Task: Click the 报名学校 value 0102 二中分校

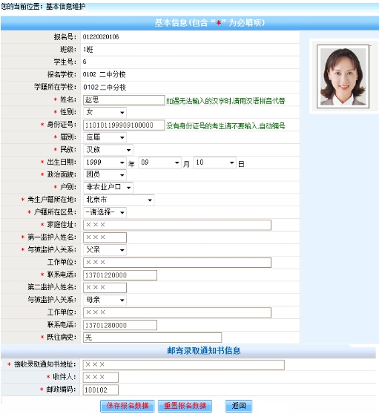Action: (104, 74)
